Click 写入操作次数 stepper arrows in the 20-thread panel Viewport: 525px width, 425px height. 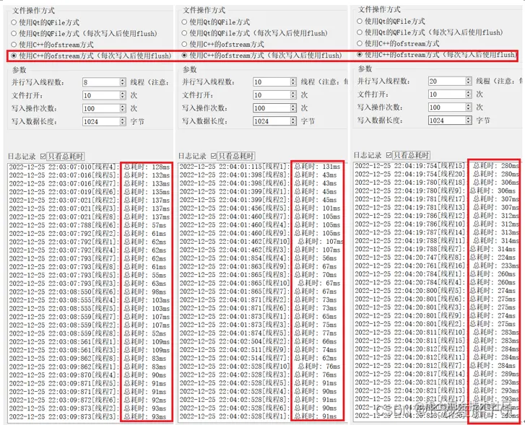tap(469, 107)
